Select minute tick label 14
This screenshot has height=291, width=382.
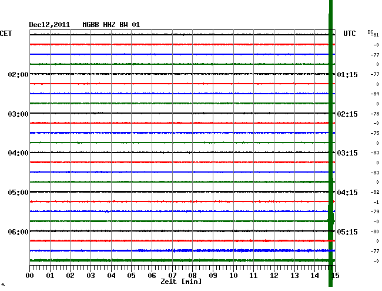[x=315, y=276]
